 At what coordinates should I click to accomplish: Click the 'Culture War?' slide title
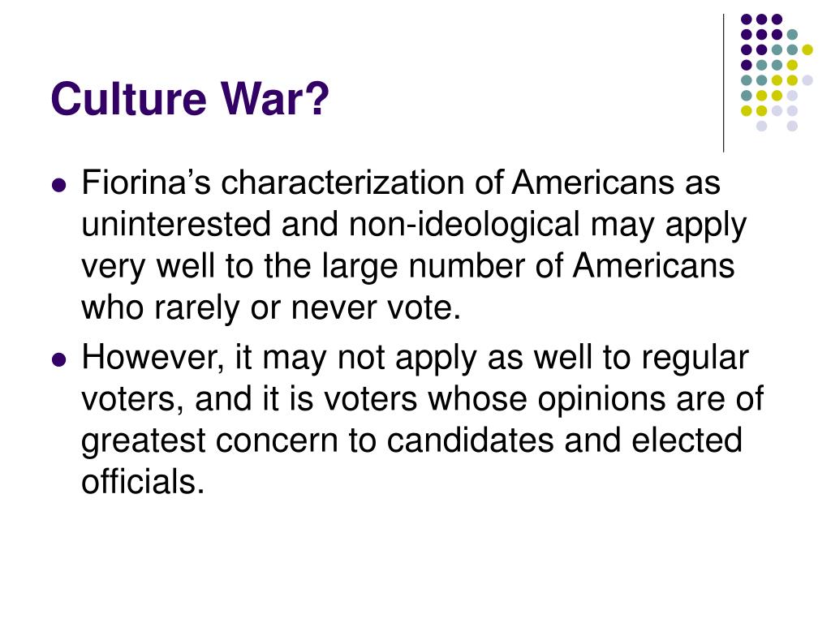pos(190,98)
